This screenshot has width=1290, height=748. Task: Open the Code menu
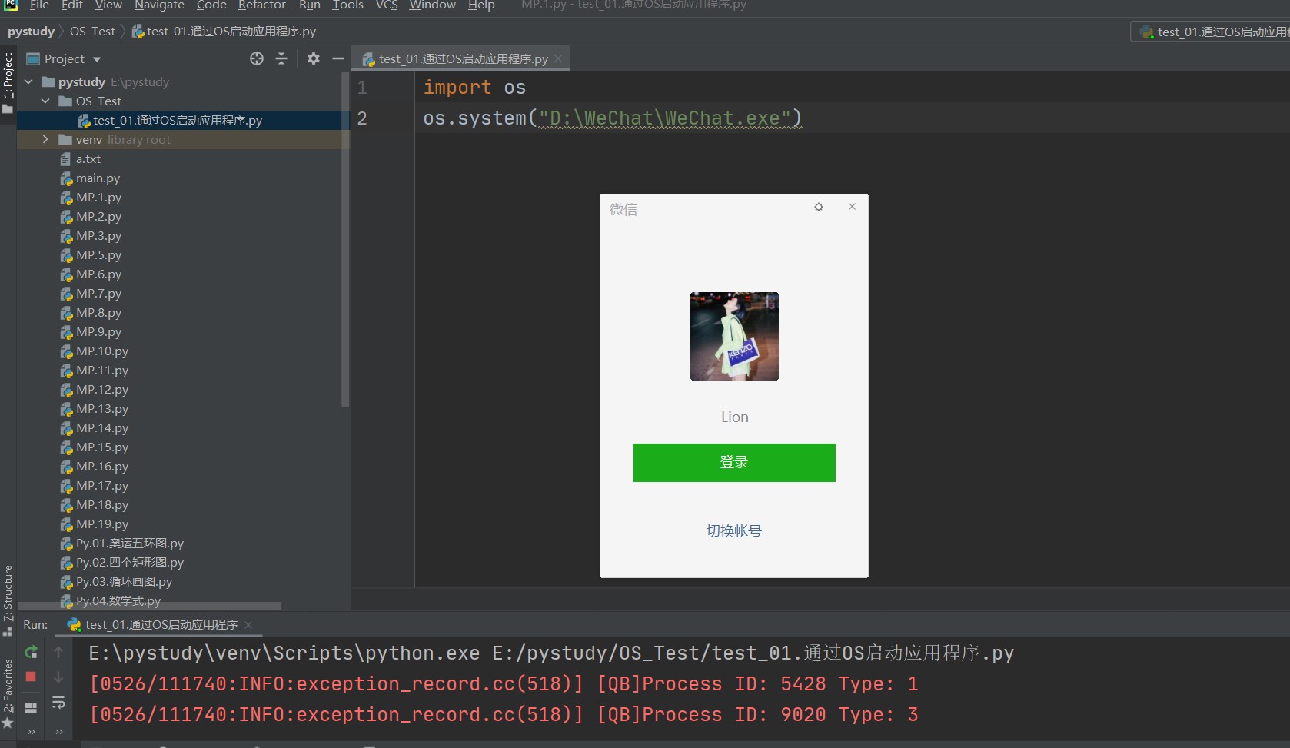coord(211,5)
